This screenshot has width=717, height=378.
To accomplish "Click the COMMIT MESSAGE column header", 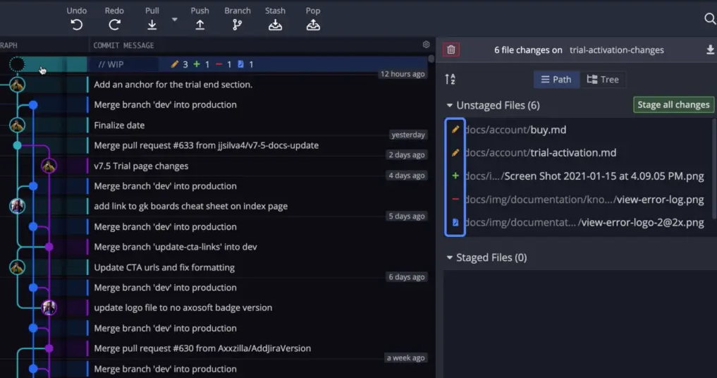I will 123,45.
